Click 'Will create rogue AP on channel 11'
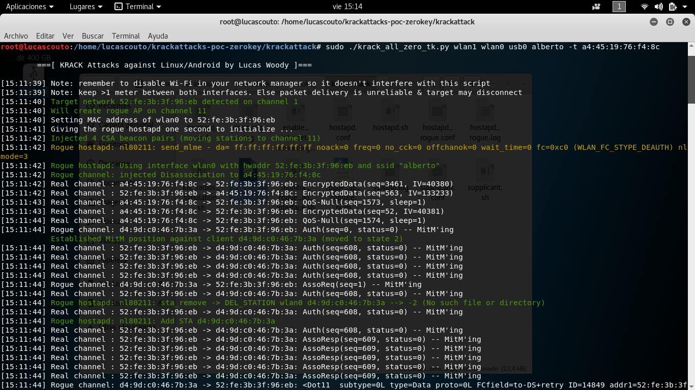This screenshot has height=390, width=695. [103, 111]
